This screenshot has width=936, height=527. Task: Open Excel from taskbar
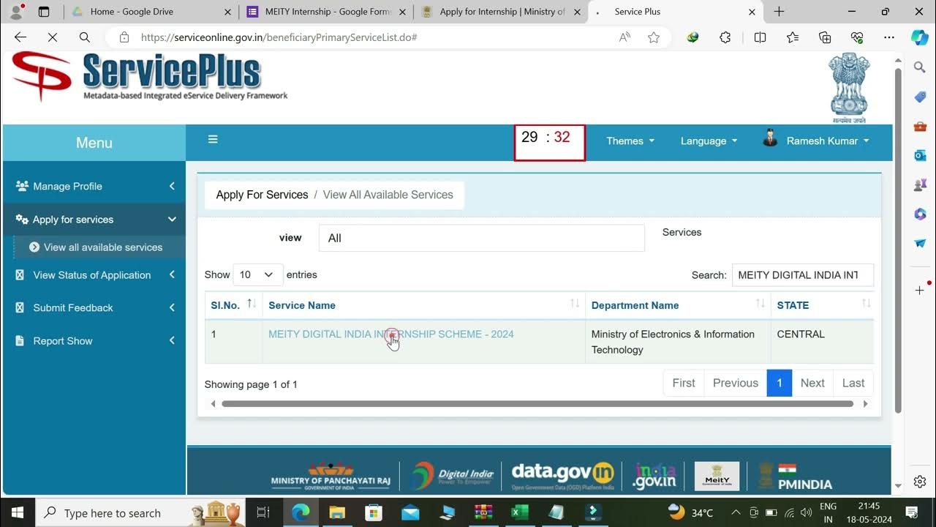(x=520, y=512)
